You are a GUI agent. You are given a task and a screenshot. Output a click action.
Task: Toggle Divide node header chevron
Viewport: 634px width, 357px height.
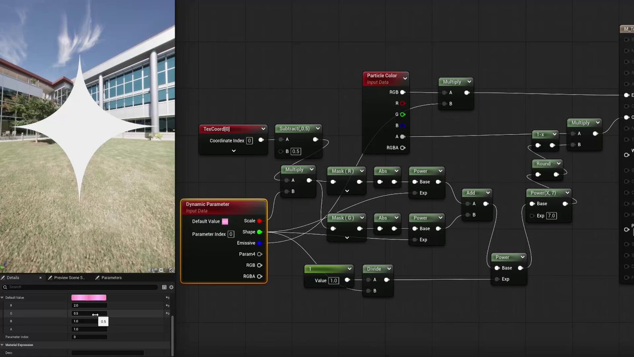(389, 269)
